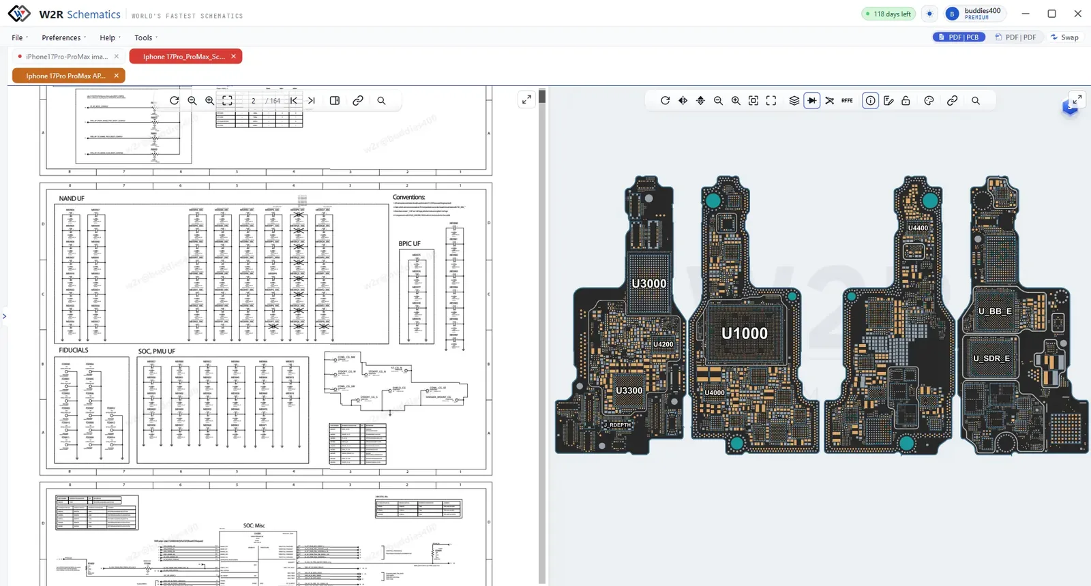Screen dimensions: 1091x586
Task: Zoom out the schematic PDF viewer
Action: point(192,100)
